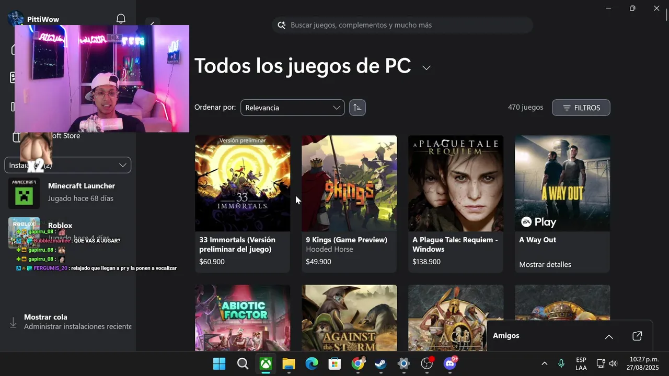Open the A Plague Tale: Requiem cover

click(x=456, y=183)
